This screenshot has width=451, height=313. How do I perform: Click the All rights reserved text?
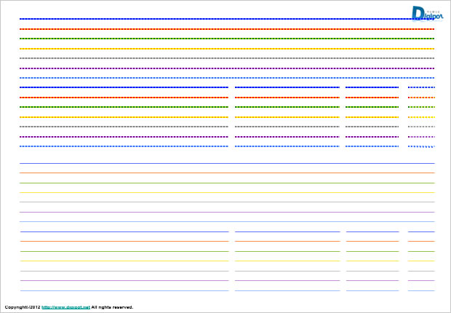pyautogui.click(x=112, y=307)
